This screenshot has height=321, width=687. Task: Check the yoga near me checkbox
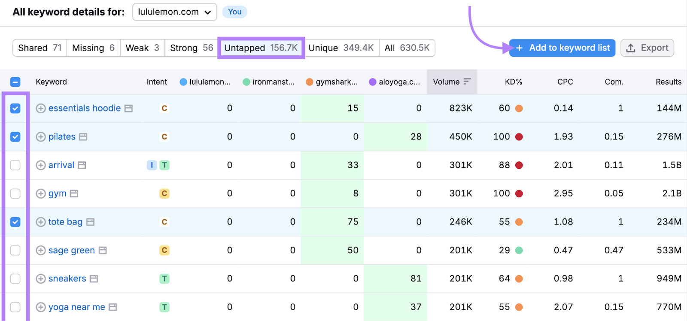(15, 307)
